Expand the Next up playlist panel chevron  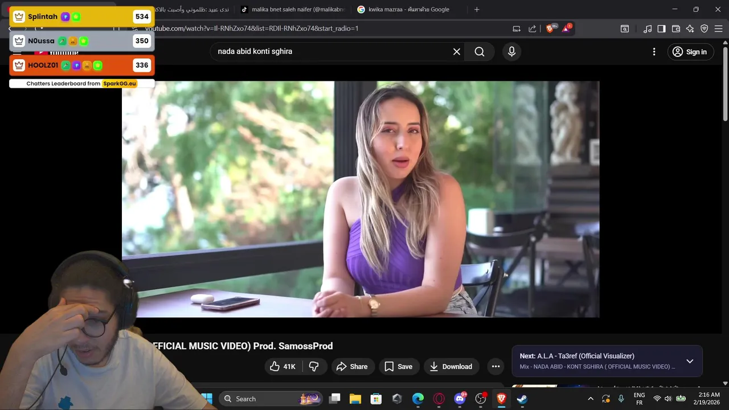[690, 361]
